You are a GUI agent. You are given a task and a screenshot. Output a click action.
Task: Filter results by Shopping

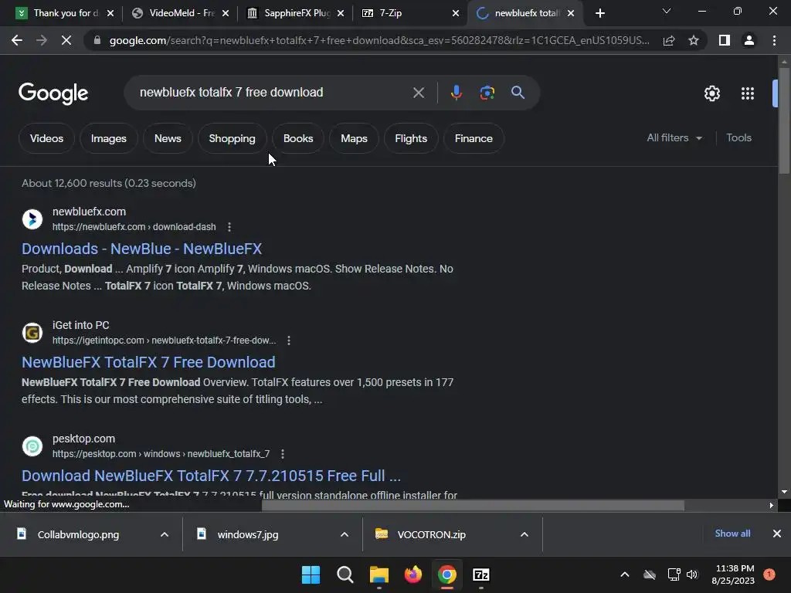pyautogui.click(x=232, y=138)
